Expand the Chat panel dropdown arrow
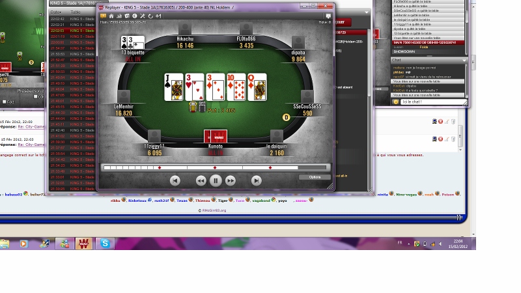The width and height of the screenshot is (521, 293). [464, 60]
